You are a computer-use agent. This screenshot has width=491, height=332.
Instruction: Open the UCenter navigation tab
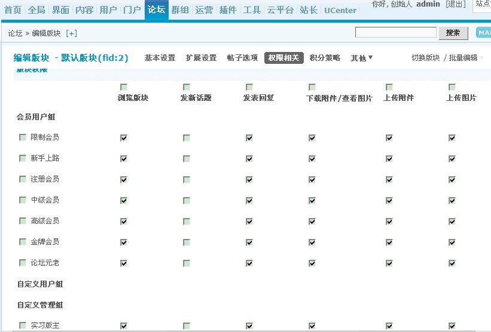tap(340, 10)
